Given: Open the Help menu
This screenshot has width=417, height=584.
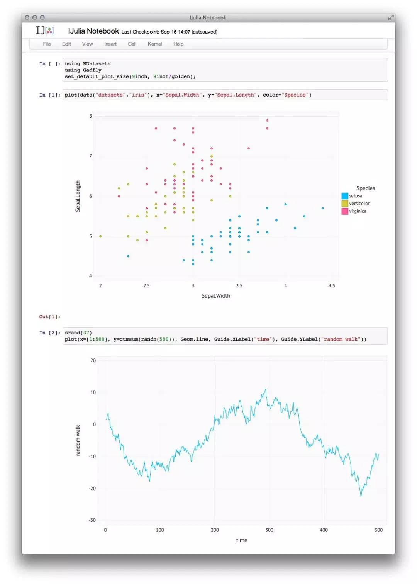Looking at the screenshot, I should point(178,44).
